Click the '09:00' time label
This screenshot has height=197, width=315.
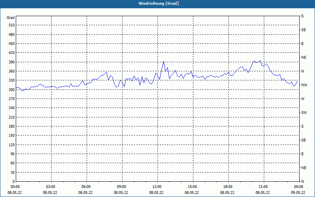tap(122, 187)
